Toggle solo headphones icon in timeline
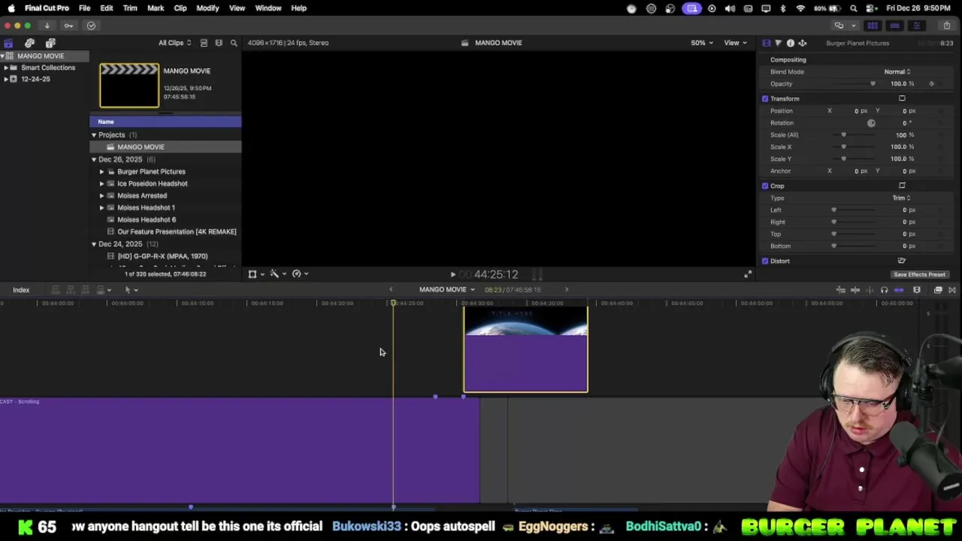 coord(884,290)
